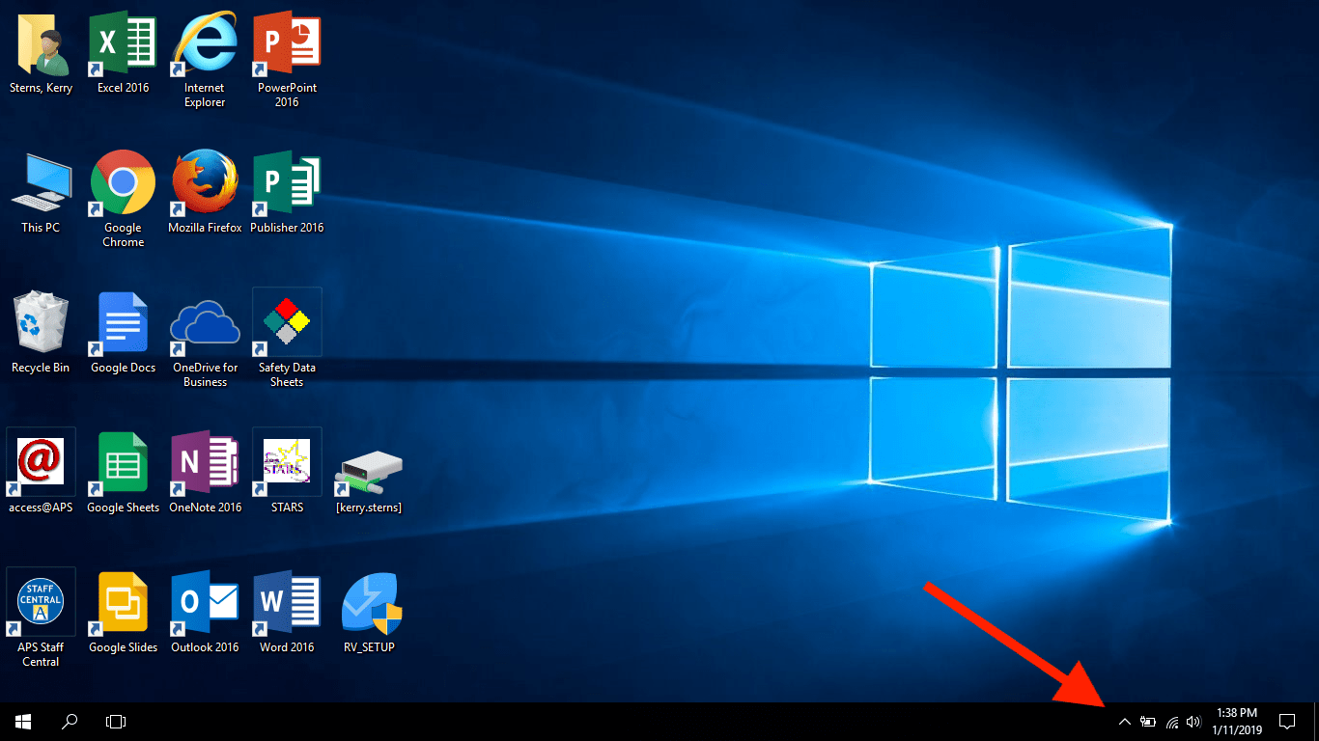Adjust speaker volume from the tray
This screenshot has width=1319, height=741.
pos(1193,721)
